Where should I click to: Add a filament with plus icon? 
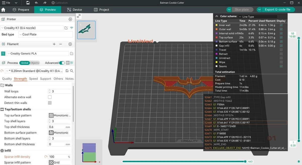pos(54,44)
